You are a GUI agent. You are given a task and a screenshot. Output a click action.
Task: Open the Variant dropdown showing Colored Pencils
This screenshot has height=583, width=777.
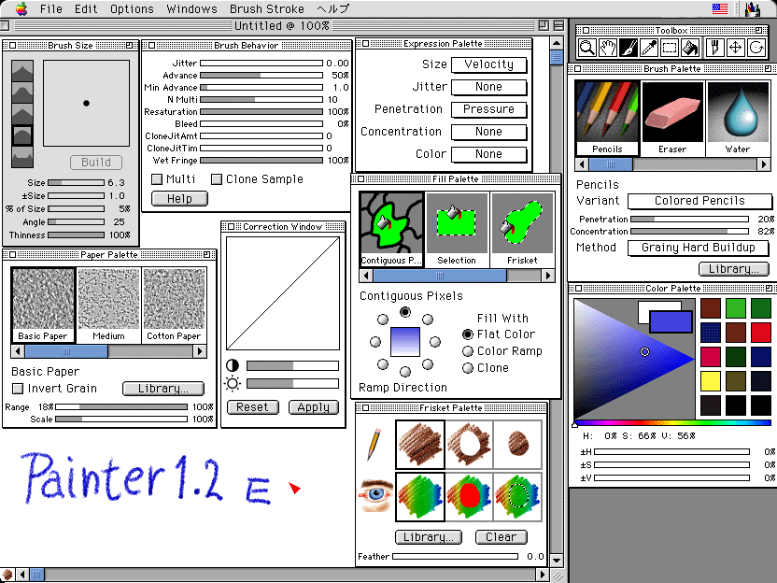[699, 201]
